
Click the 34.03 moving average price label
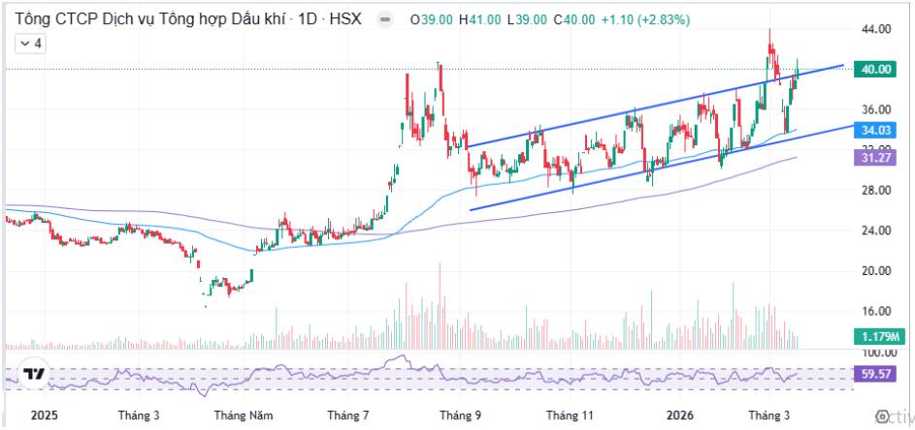[875, 130]
